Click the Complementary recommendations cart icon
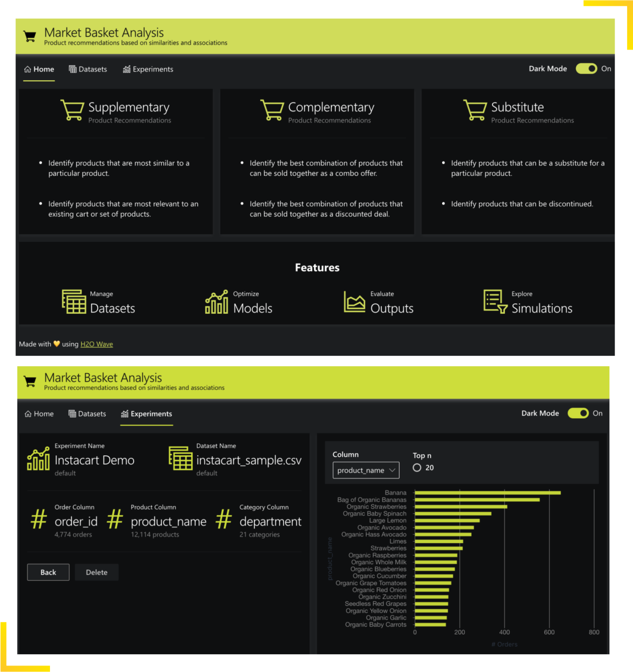The height and width of the screenshot is (672, 633). (272, 110)
